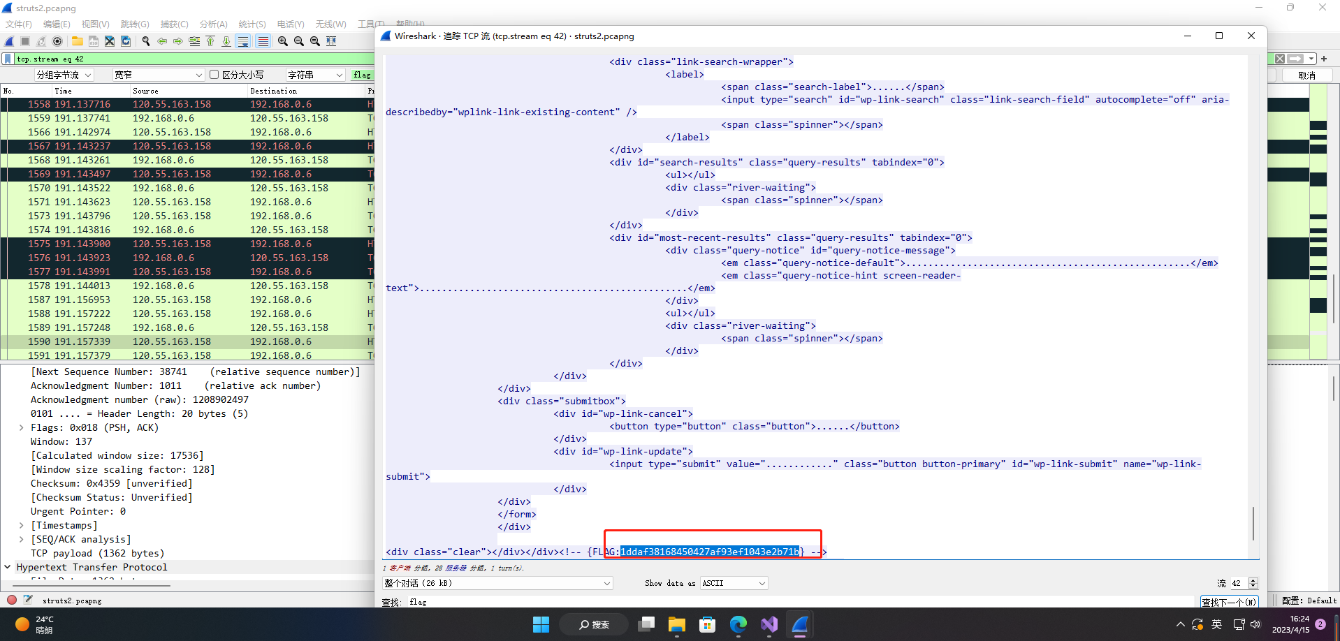Open the filter history dropdown arrow
Viewport: 1340px width, 641px height.
pos(1312,59)
